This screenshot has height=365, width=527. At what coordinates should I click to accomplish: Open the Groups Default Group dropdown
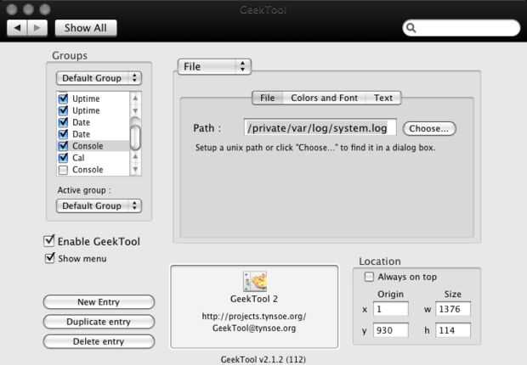pyautogui.click(x=99, y=78)
